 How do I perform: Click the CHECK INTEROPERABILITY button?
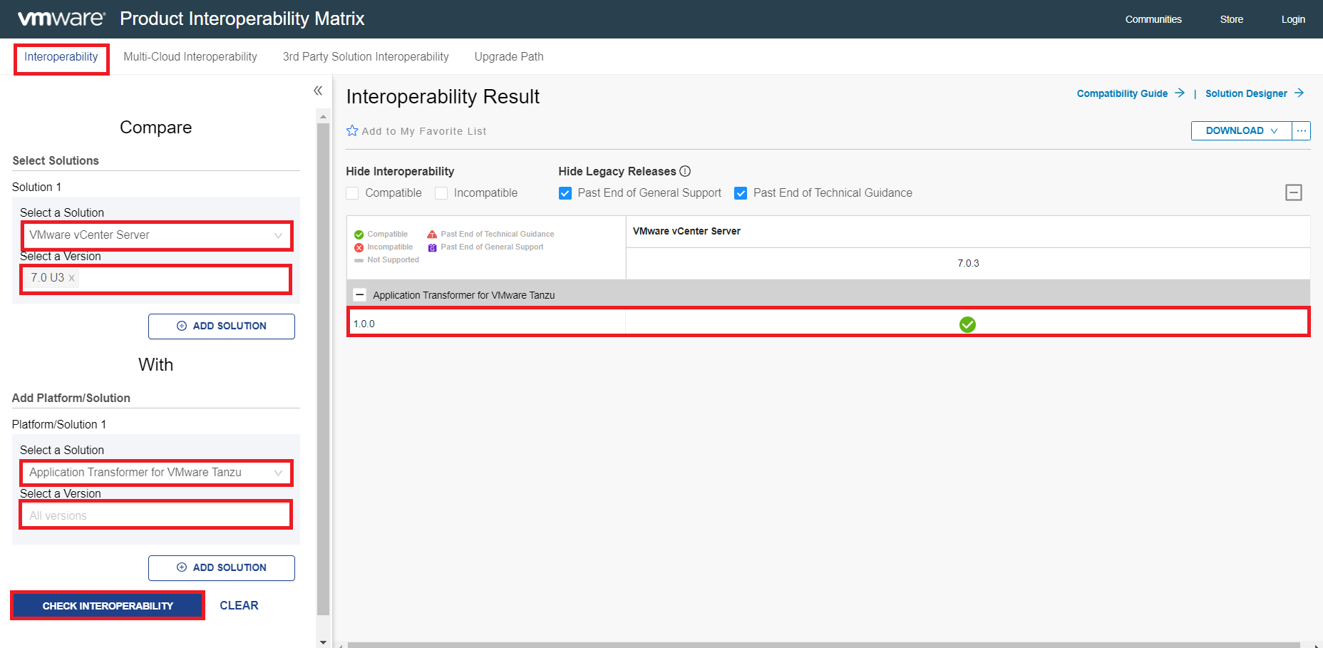107,605
